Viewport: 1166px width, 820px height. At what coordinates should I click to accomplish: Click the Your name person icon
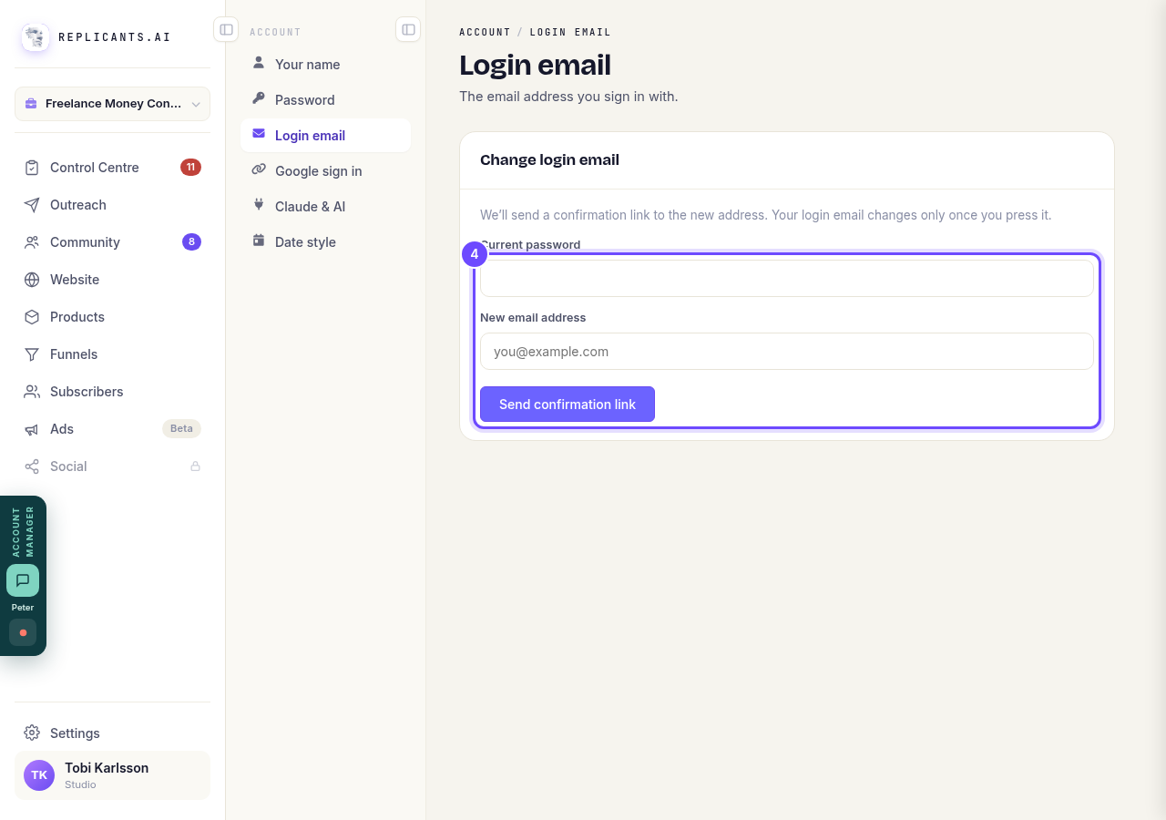click(259, 64)
